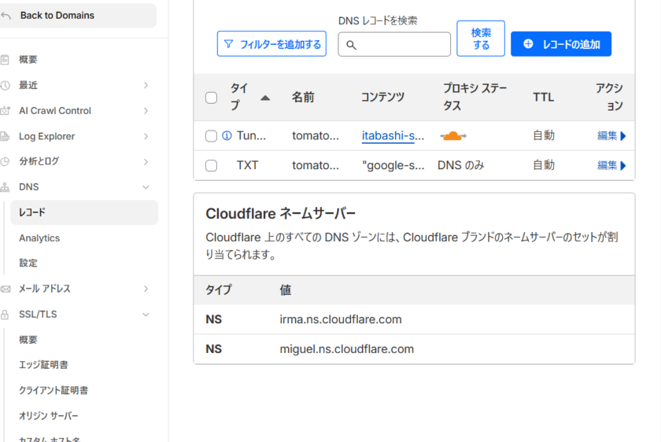Expand 編集 for the TXT record
This screenshot has height=442, width=661.
[x=611, y=165]
